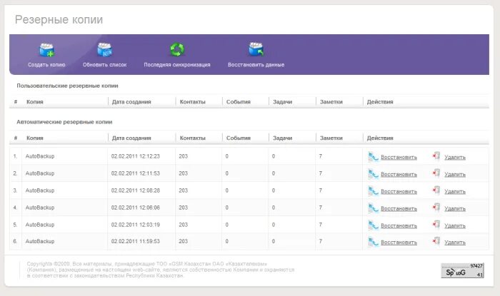Screen dimensions: 500x296
Task: Click Удалить link for row 4 backup
Action: [x=455, y=209]
